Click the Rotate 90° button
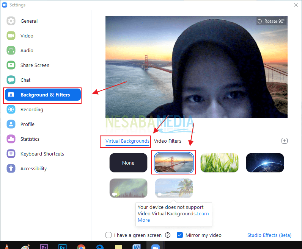This screenshot has height=249, width=302. coord(271,21)
